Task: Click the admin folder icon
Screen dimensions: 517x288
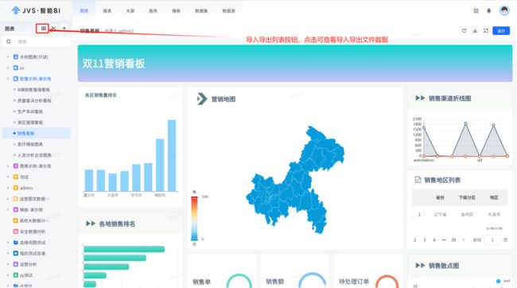Action: (15, 188)
